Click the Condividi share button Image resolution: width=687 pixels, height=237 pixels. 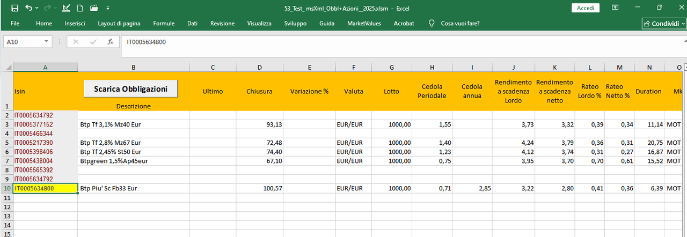[663, 24]
